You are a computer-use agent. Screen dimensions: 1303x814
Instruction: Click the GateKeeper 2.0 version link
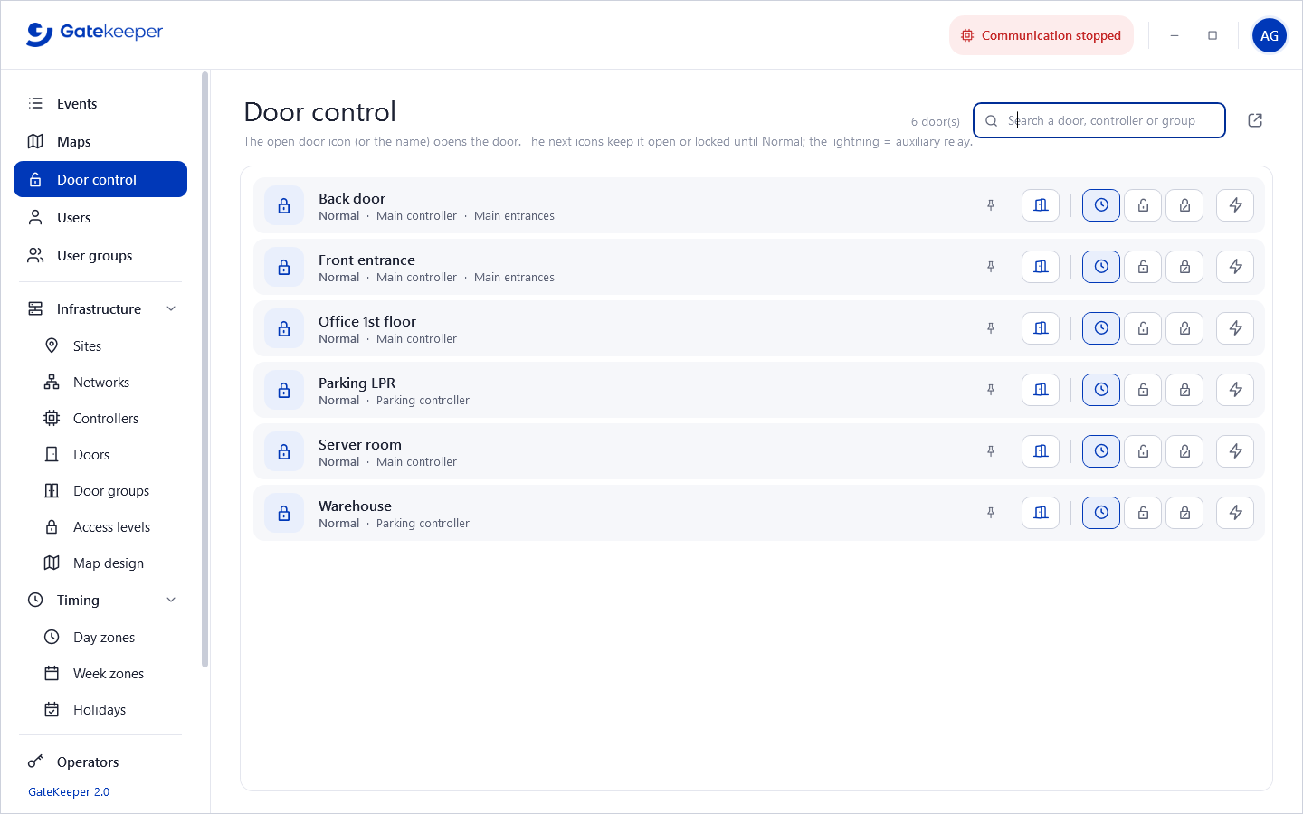tap(69, 791)
